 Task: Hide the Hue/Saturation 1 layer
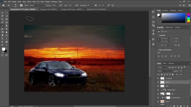[x=158, y=98]
